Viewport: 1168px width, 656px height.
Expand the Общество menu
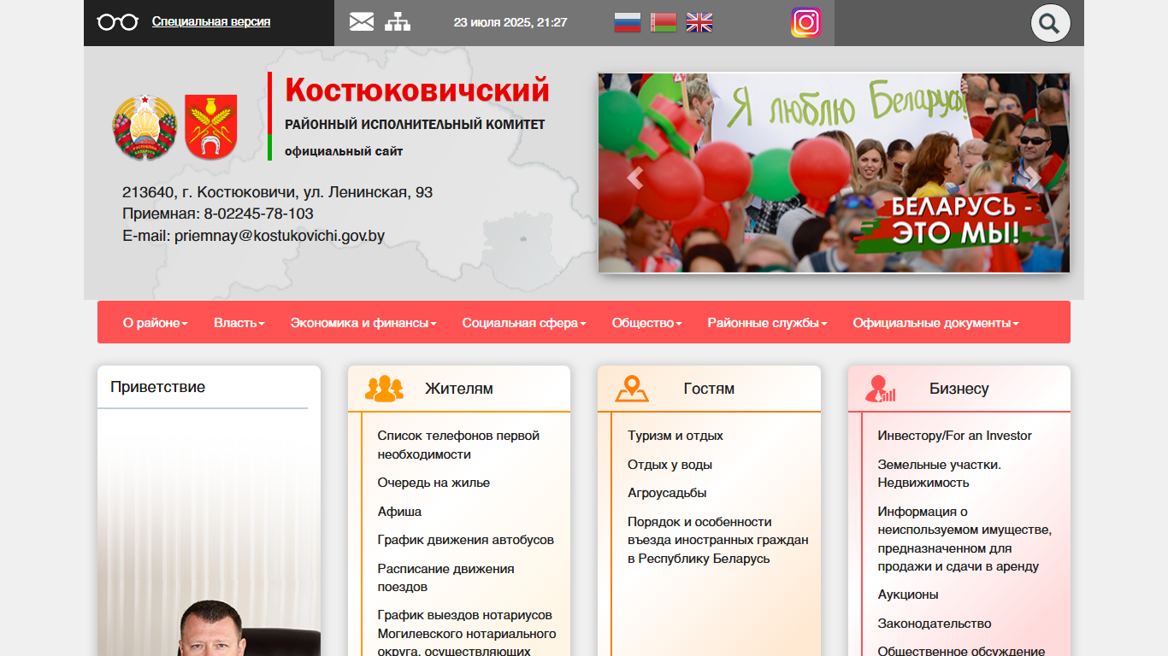[x=646, y=323]
